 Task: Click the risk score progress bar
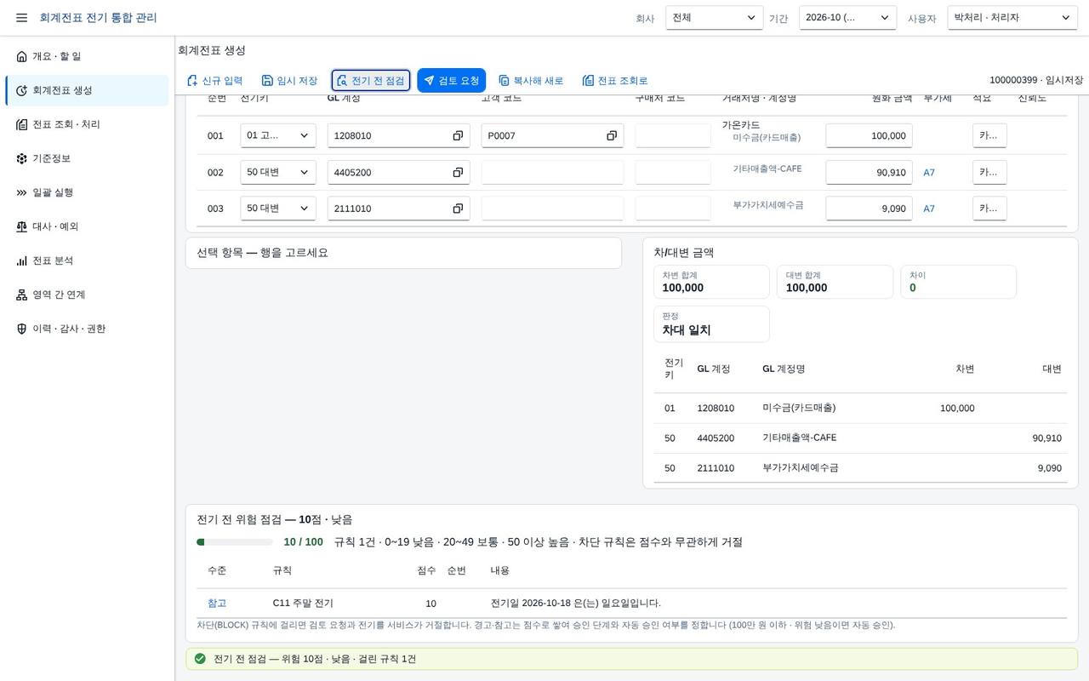point(235,542)
